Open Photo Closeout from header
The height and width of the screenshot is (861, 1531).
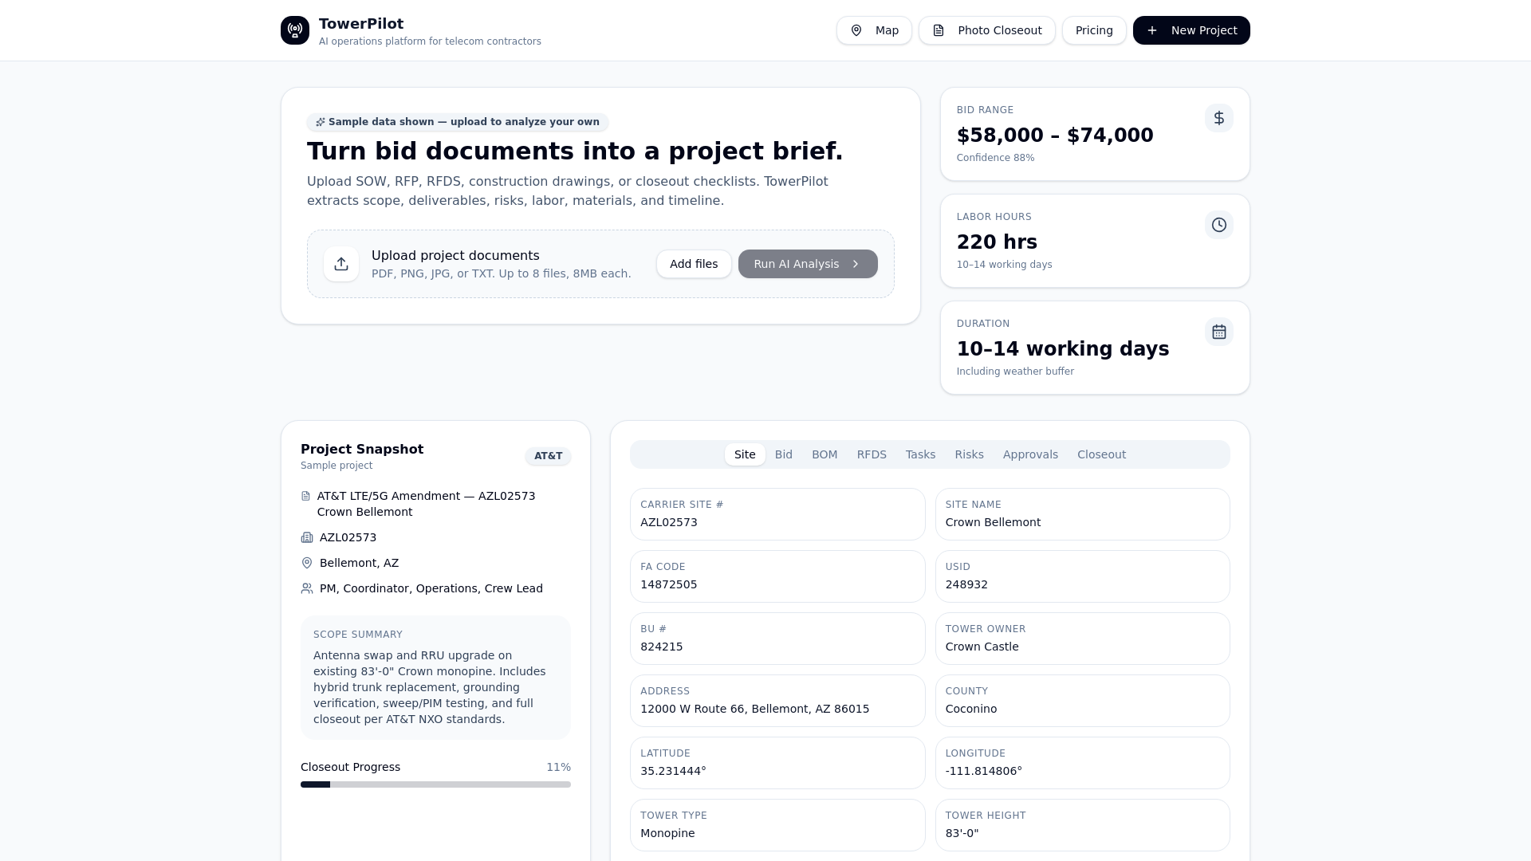(987, 30)
